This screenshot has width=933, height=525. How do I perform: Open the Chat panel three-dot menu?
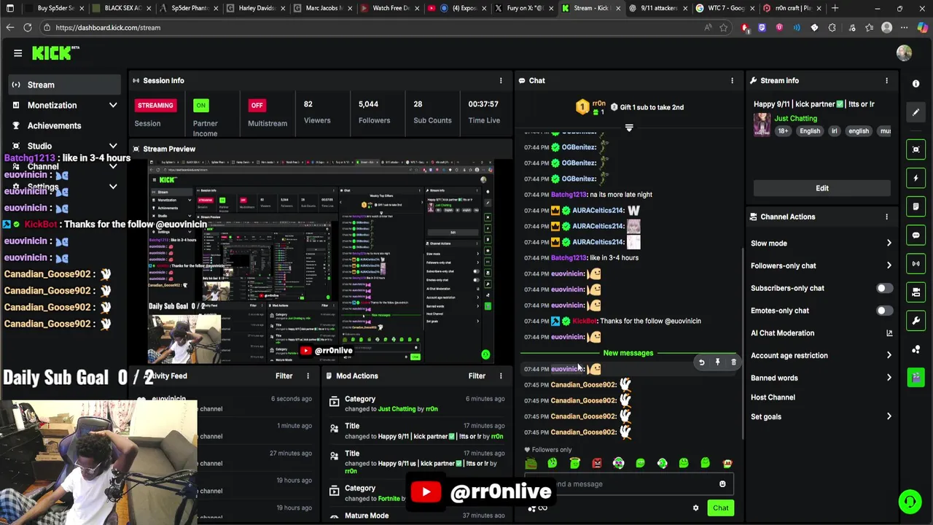click(x=733, y=81)
